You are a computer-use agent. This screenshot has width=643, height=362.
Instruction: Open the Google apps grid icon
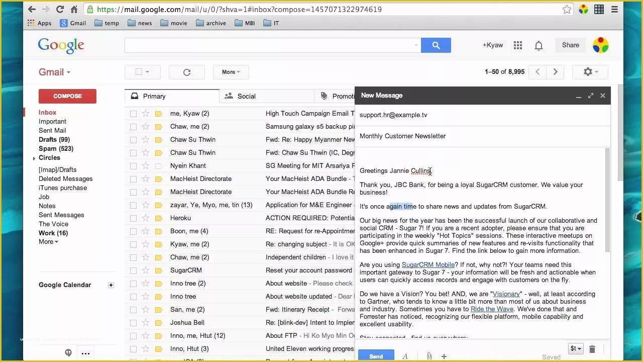pyautogui.click(x=518, y=45)
